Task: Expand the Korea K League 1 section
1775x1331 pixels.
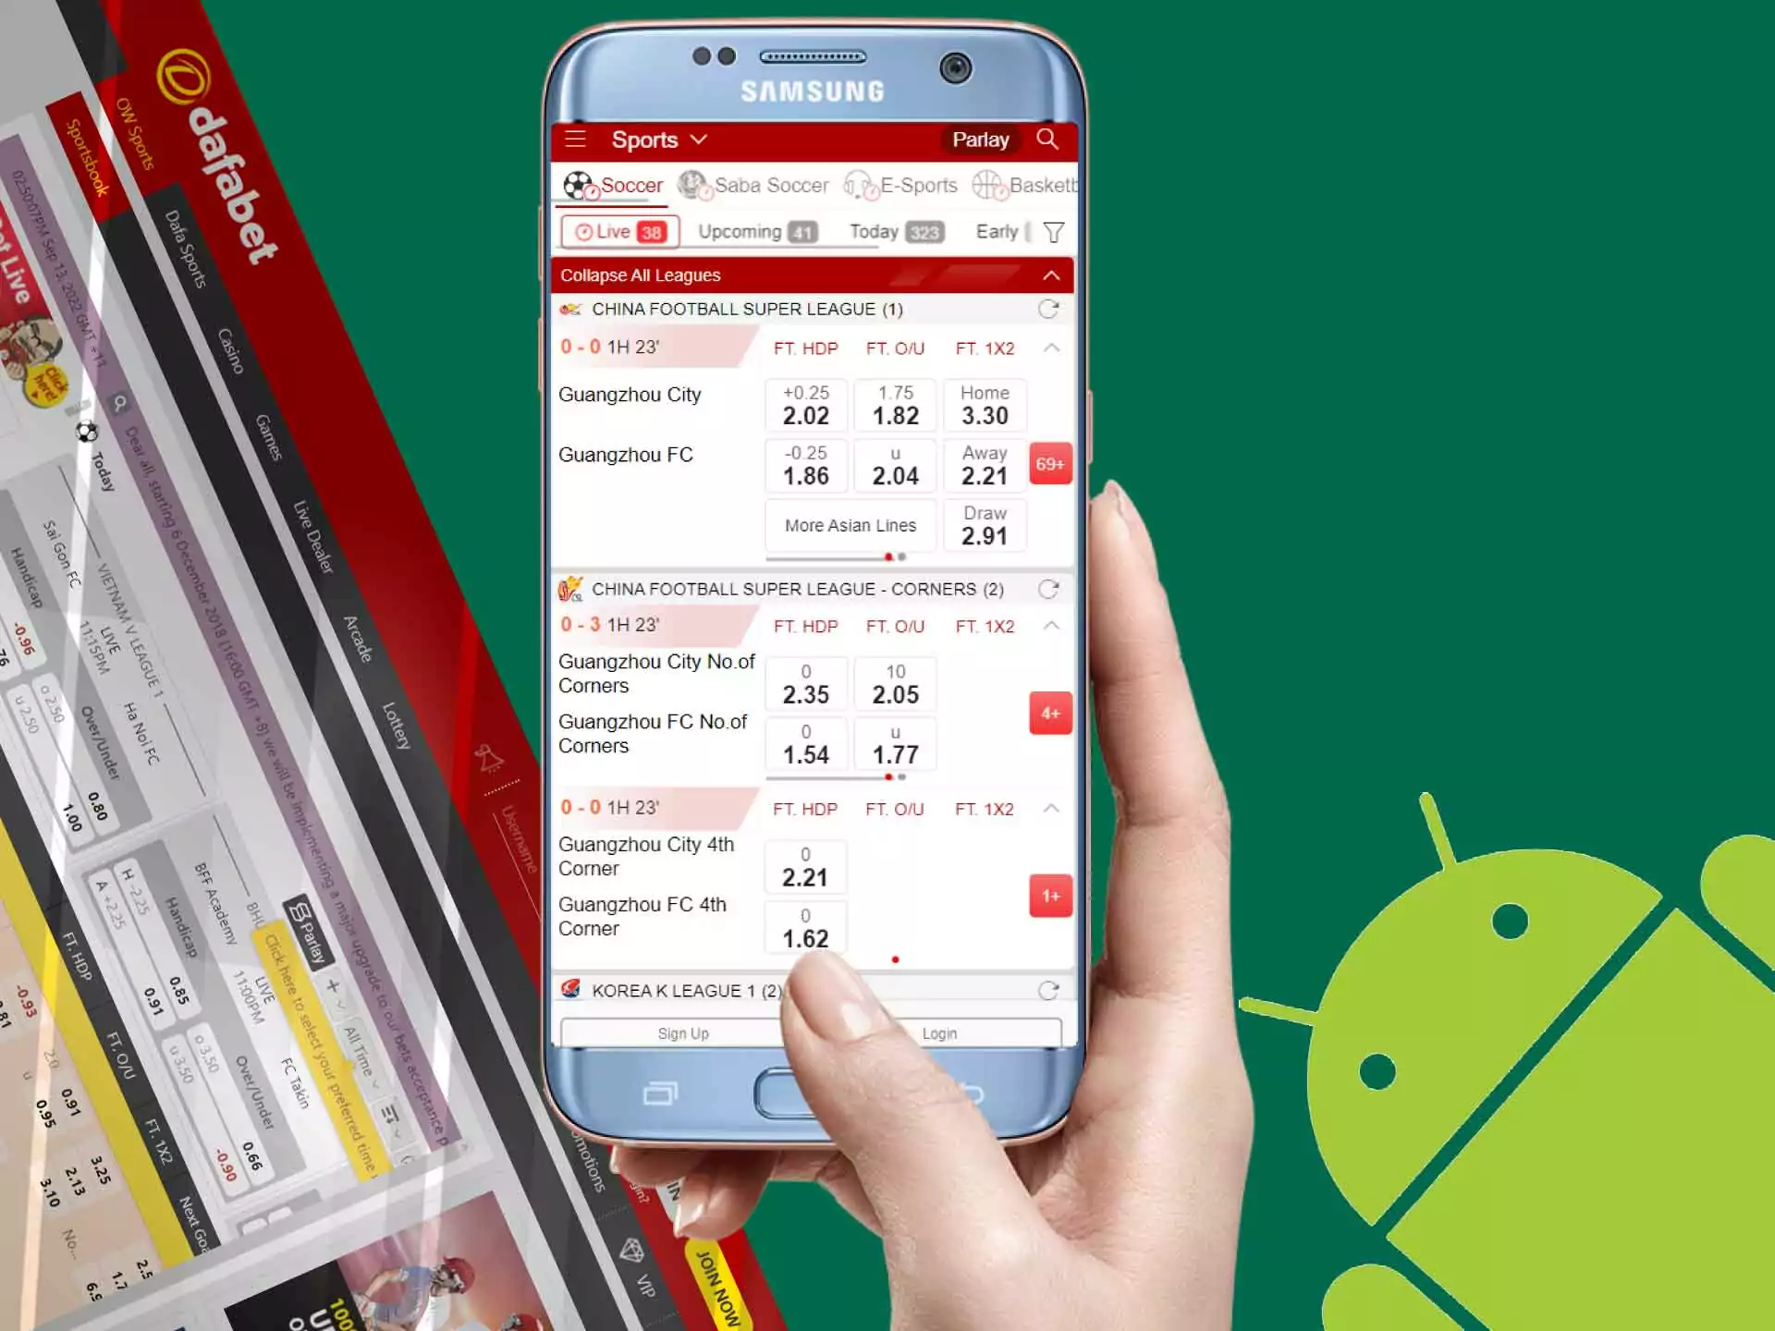Action: tap(816, 990)
